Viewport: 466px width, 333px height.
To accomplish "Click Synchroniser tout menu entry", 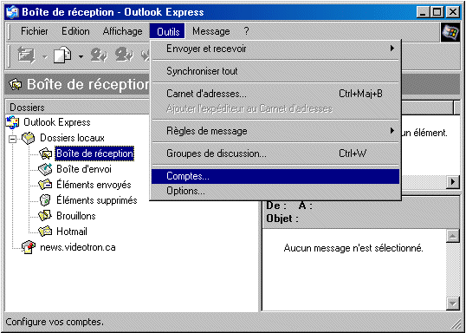I will 275,71.
